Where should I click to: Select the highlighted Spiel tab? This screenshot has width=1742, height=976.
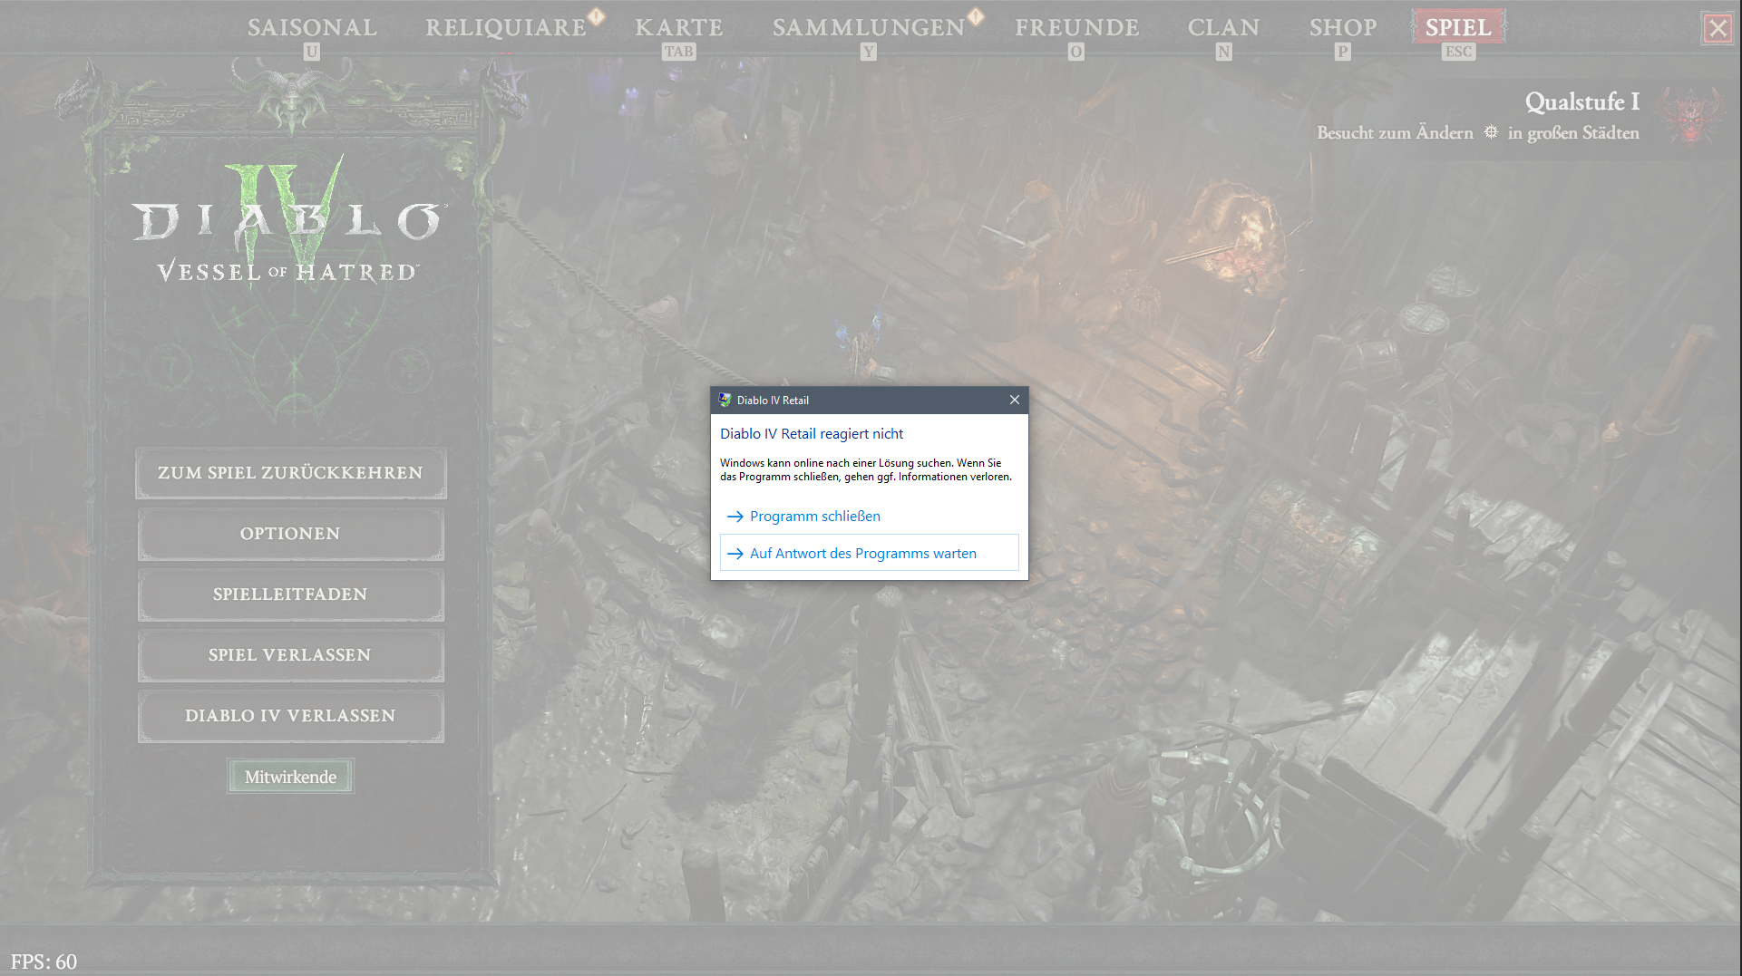click(1458, 27)
